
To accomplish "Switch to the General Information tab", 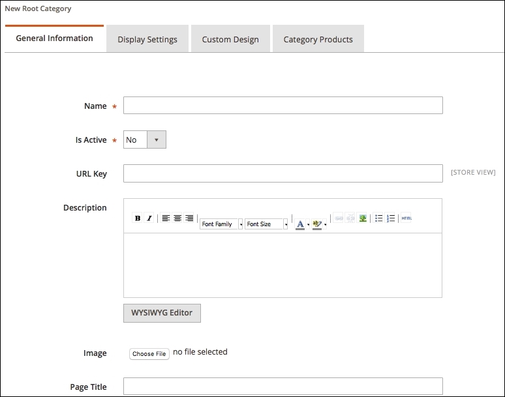I will [x=54, y=38].
